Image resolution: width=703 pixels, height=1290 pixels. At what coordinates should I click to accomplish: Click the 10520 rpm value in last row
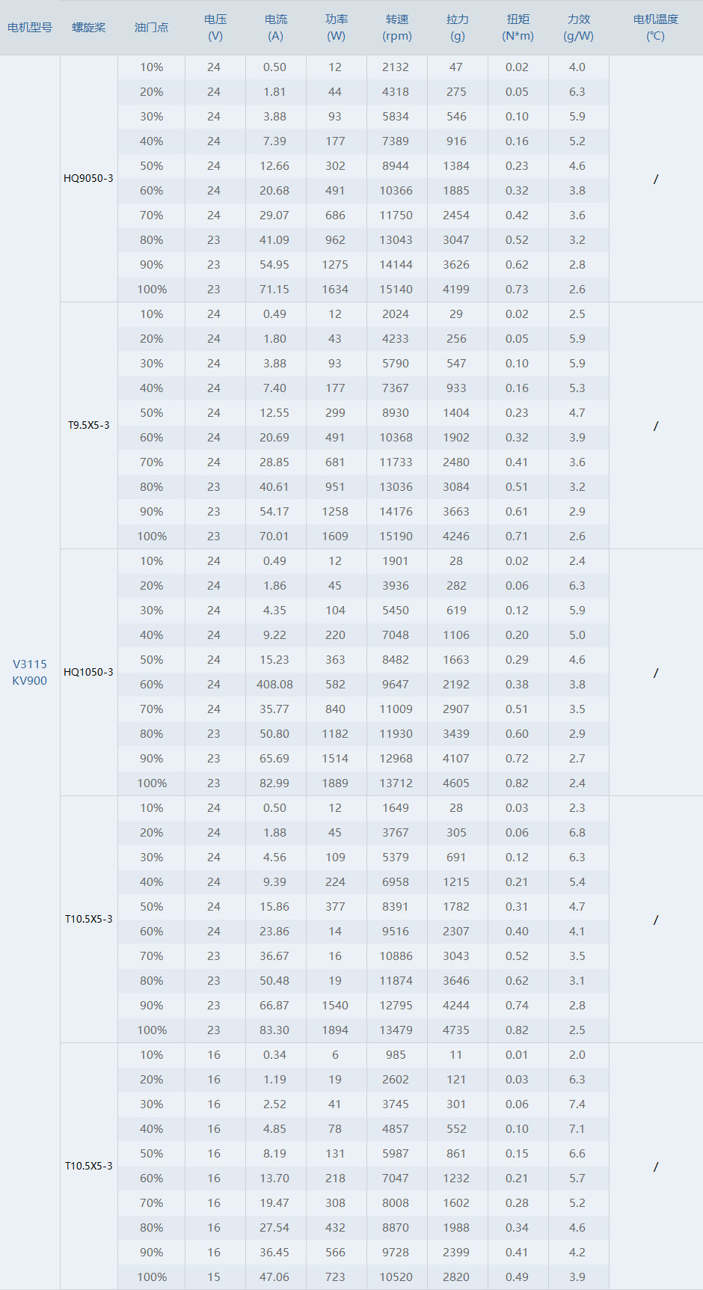396,1277
